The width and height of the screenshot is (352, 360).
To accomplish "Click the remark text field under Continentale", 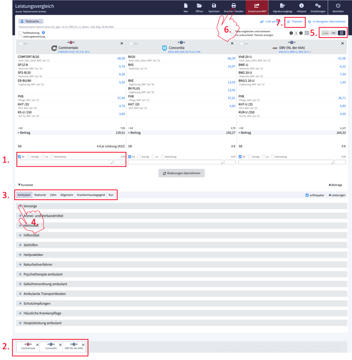I will pos(65,162).
